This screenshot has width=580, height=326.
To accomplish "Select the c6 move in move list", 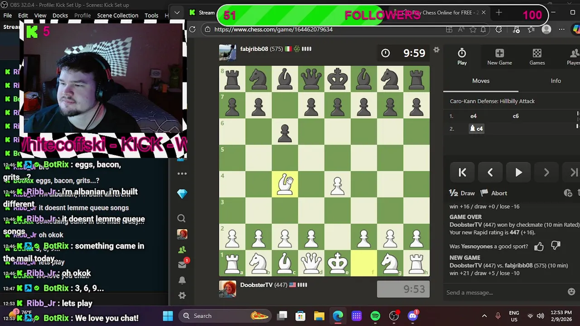I will pos(516,116).
